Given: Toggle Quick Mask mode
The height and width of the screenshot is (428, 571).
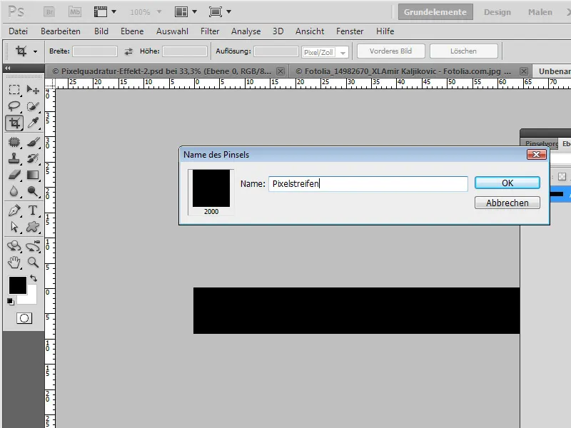Looking at the screenshot, I should coord(24,318).
